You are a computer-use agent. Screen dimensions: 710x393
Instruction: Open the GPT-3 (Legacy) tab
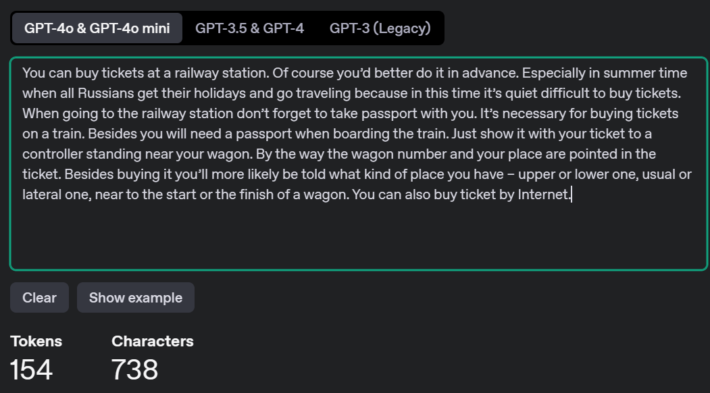(380, 28)
